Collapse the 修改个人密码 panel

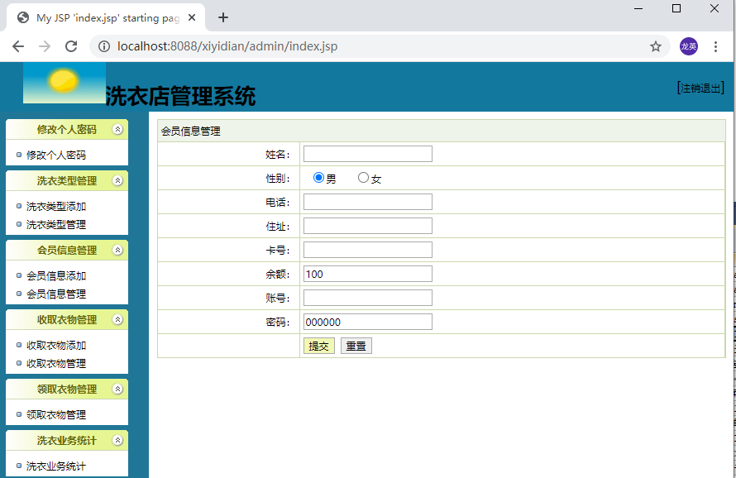pyautogui.click(x=117, y=129)
